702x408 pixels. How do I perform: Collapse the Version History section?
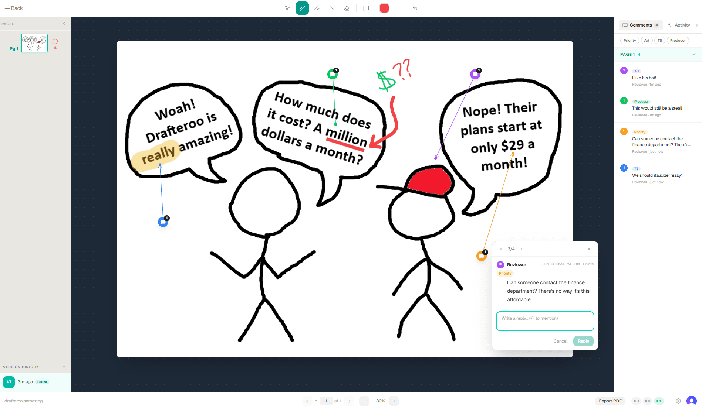pyautogui.click(x=64, y=367)
